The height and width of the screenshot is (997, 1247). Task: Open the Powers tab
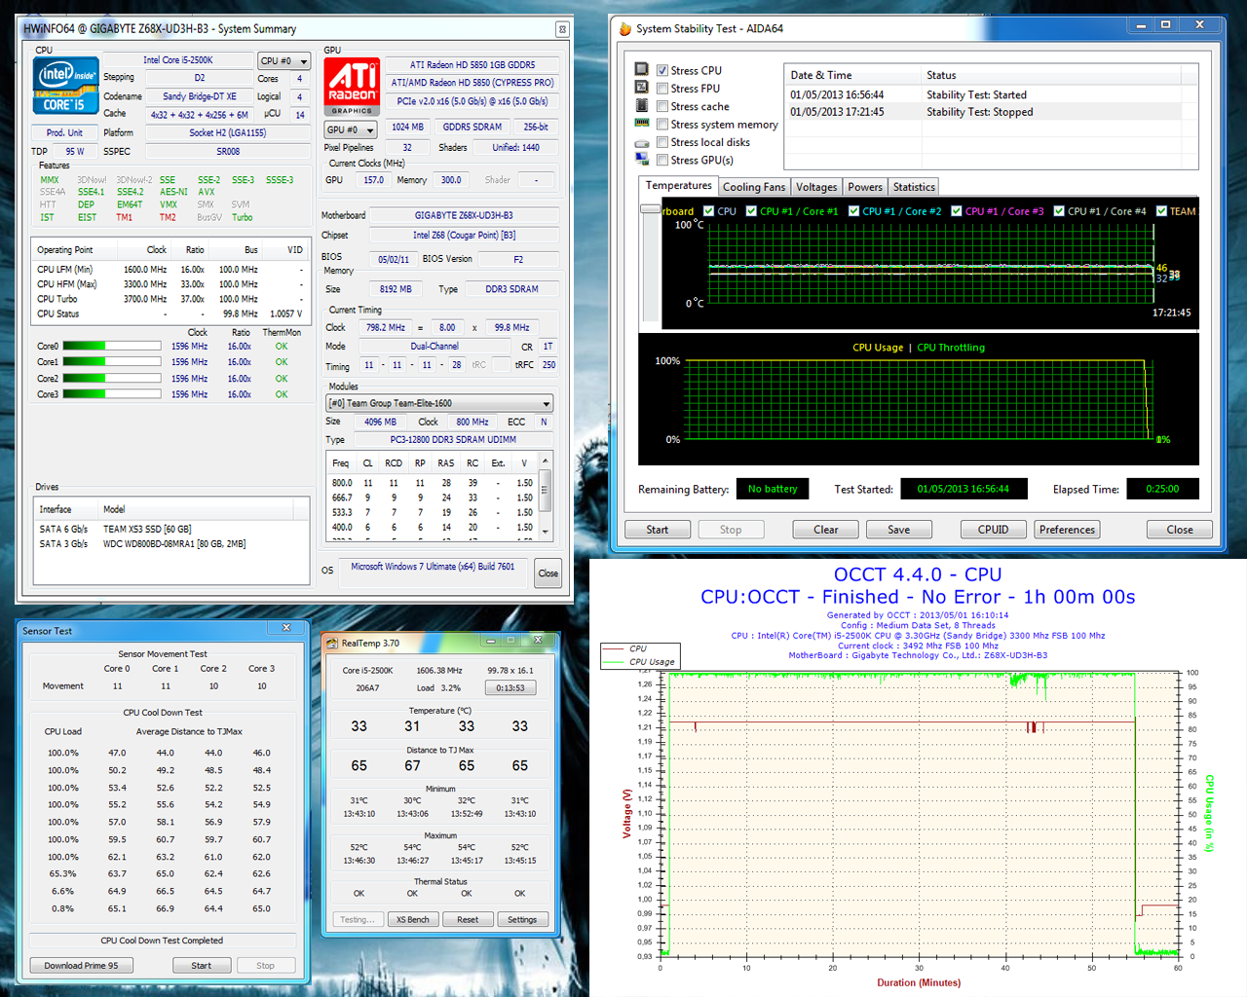pos(865,187)
